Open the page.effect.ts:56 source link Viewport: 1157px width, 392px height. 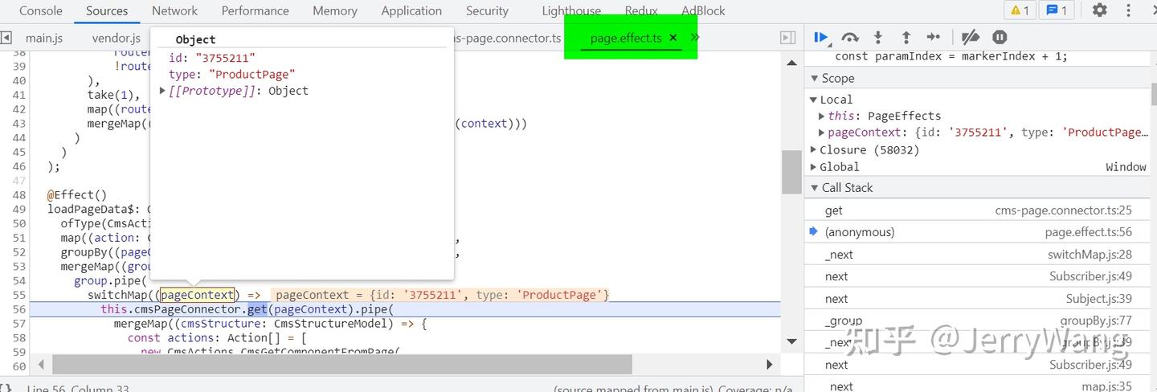1088,232
